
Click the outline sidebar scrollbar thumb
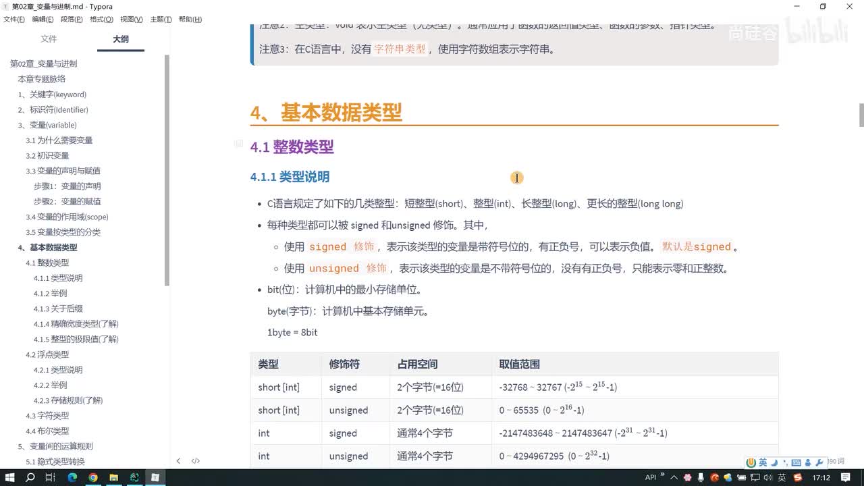(x=167, y=170)
